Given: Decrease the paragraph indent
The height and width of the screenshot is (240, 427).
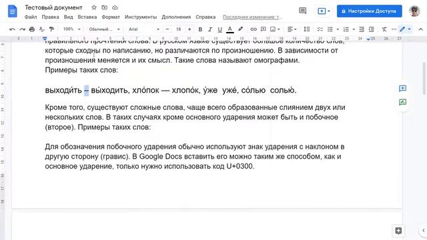Looking at the screenshot, I should [362, 29].
